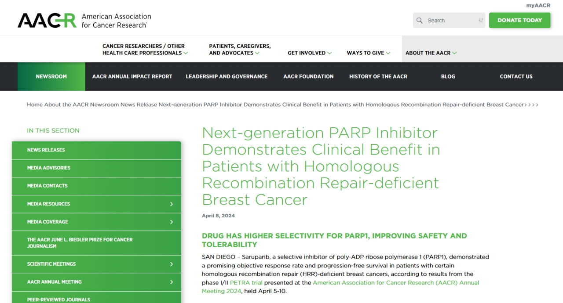Select the Drug Has Higher Selectivity subheading

[x=334, y=240]
